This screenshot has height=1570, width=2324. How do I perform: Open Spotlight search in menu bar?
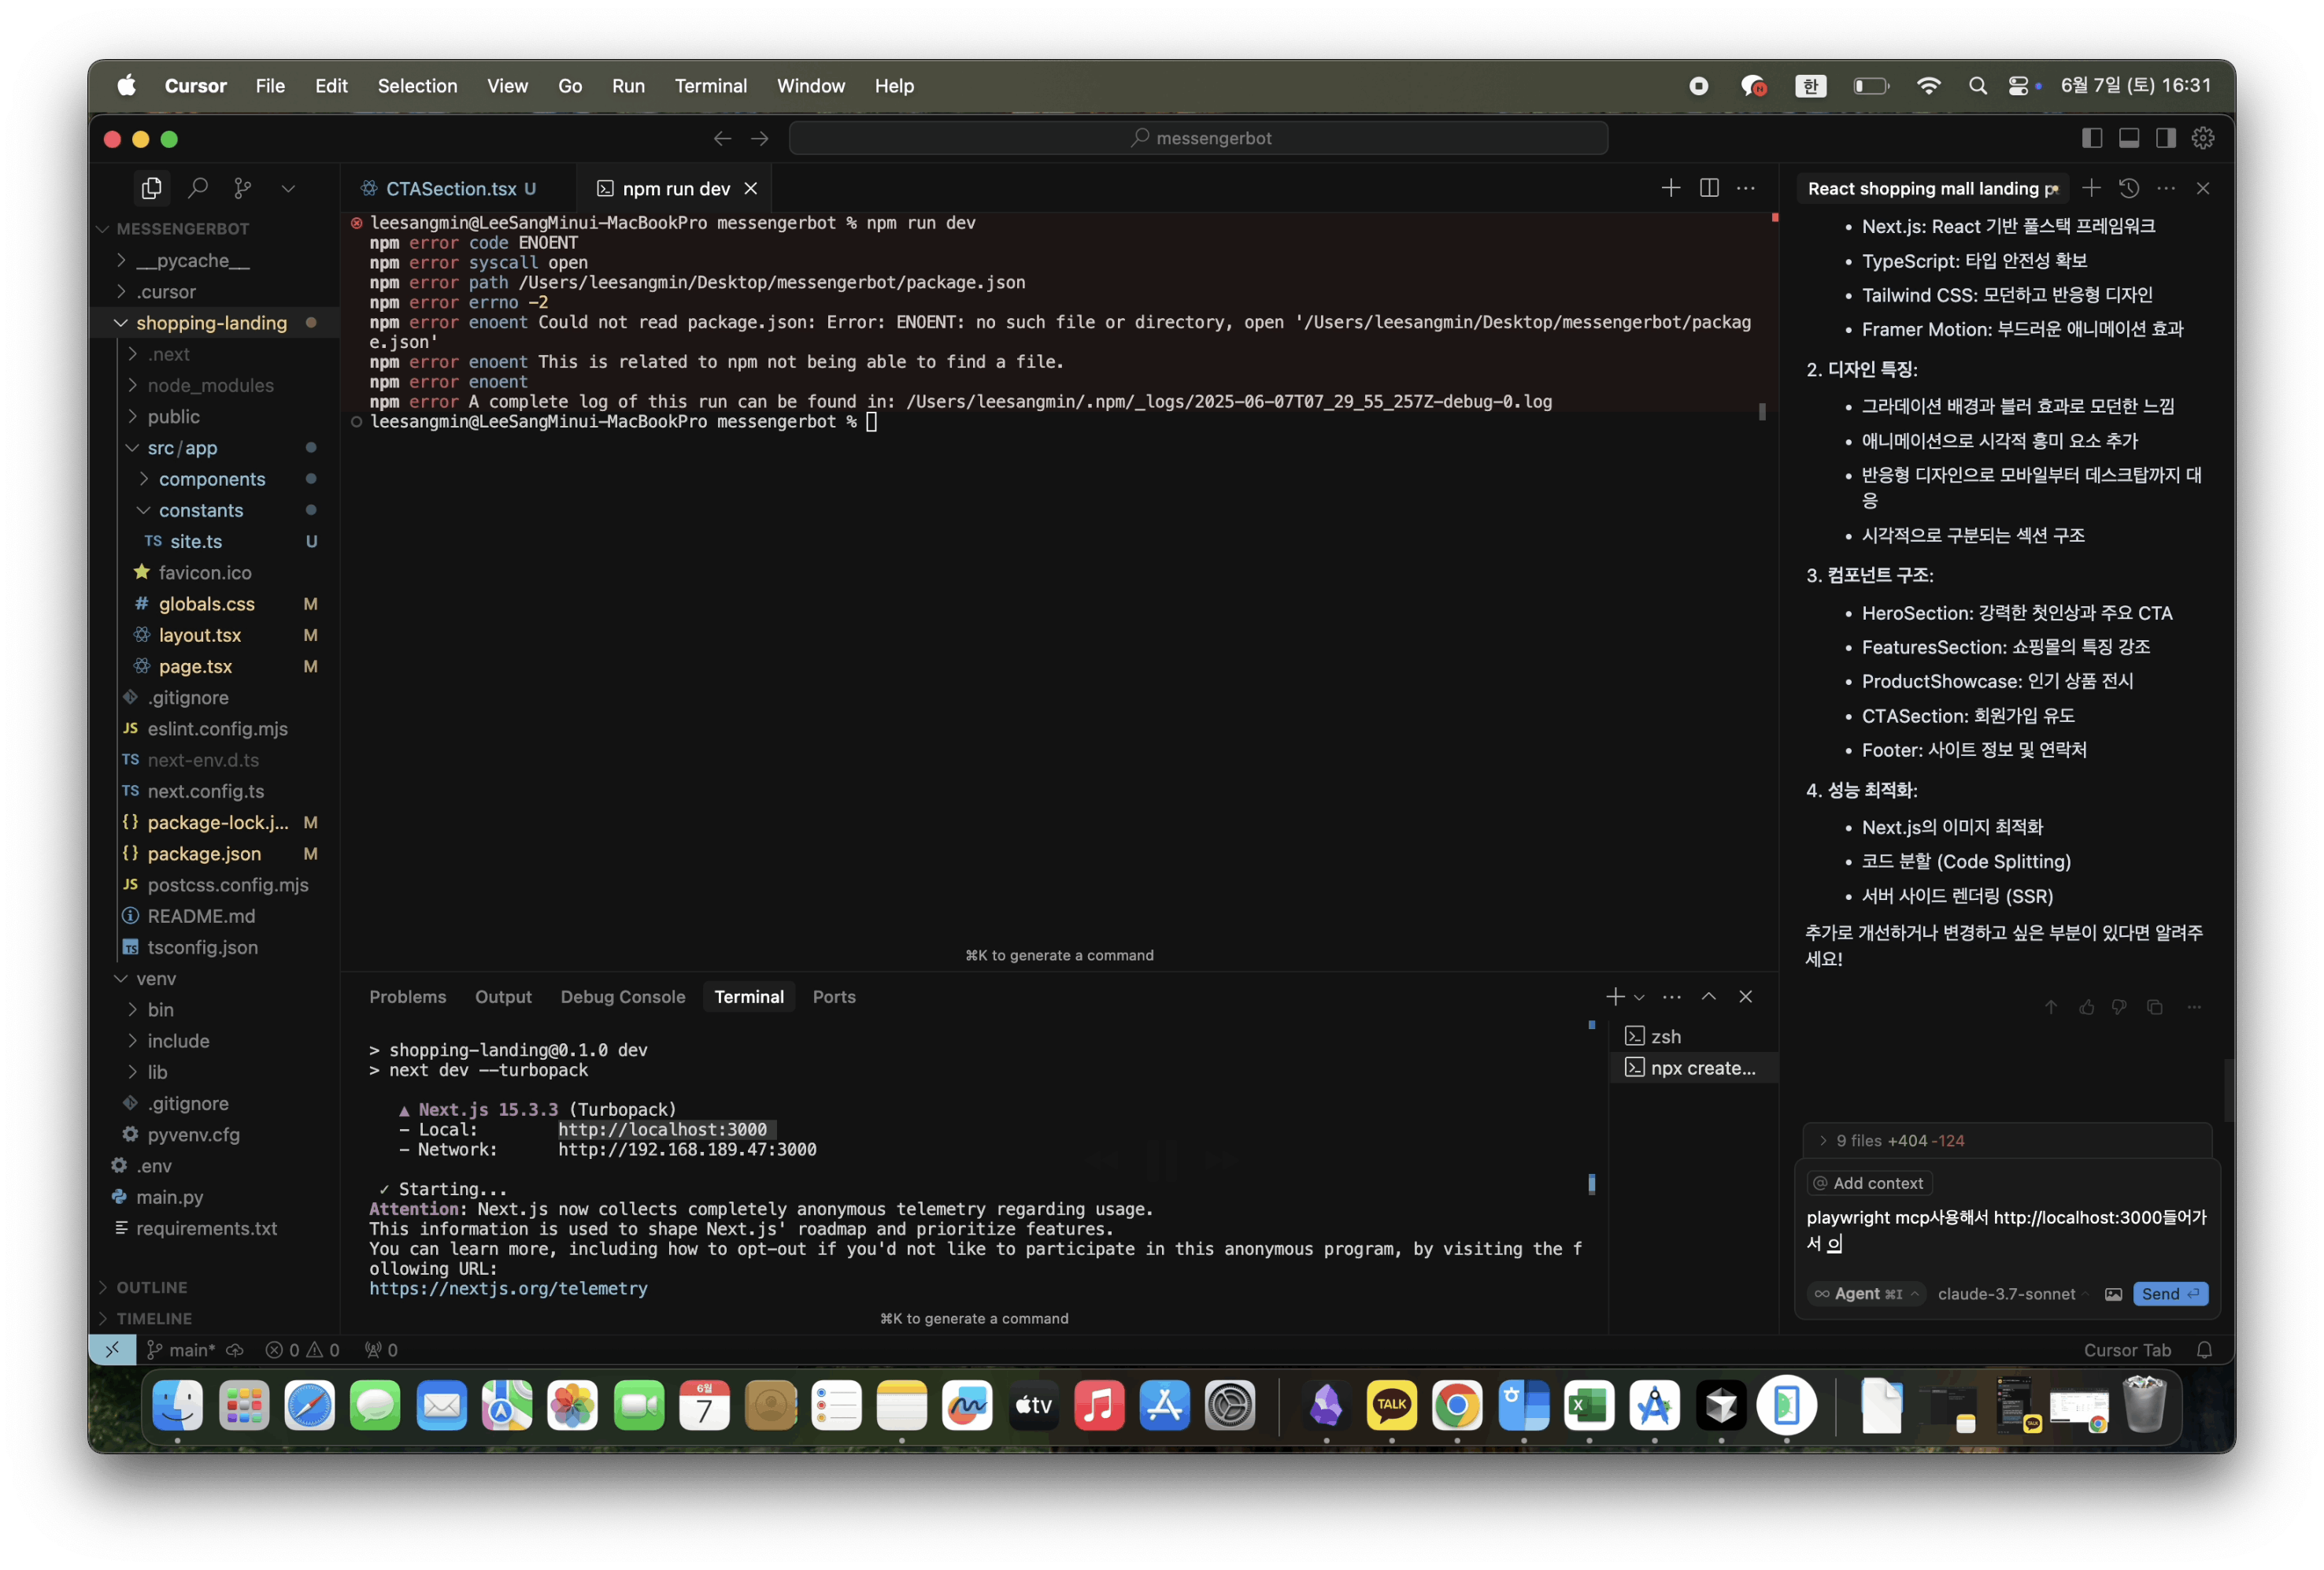click(1977, 86)
